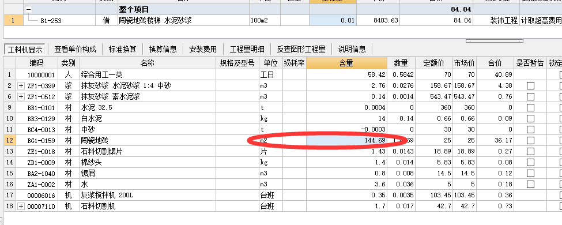The height and width of the screenshot is (225, 562).
Task: Toggle 是否暂估 checkbox for 石料切割锯片
Action: coord(530,151)
